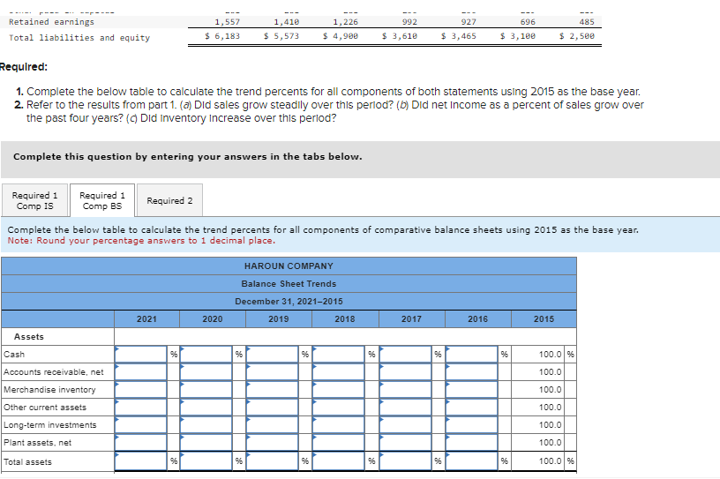This screenshot has width=720, height=479.
Task: Click the 2015 column header
Action: tap(544, 318)
